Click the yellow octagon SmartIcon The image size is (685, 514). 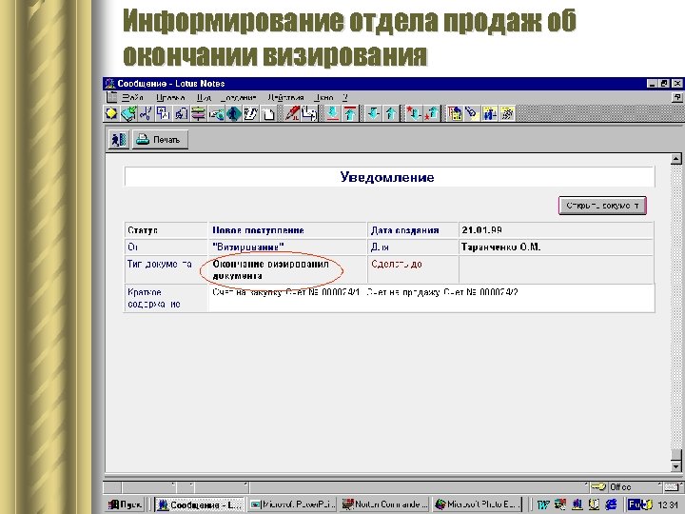111,113
